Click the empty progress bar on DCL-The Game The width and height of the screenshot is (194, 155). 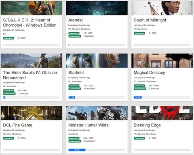(x=32, y=150)
